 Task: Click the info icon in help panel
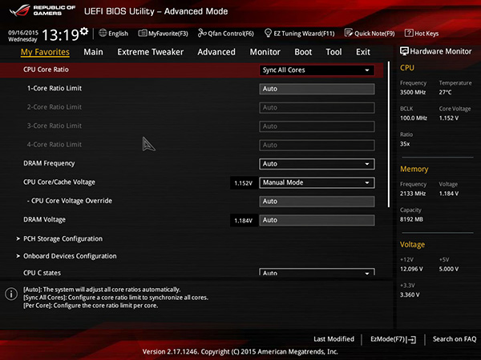point(11,294)
